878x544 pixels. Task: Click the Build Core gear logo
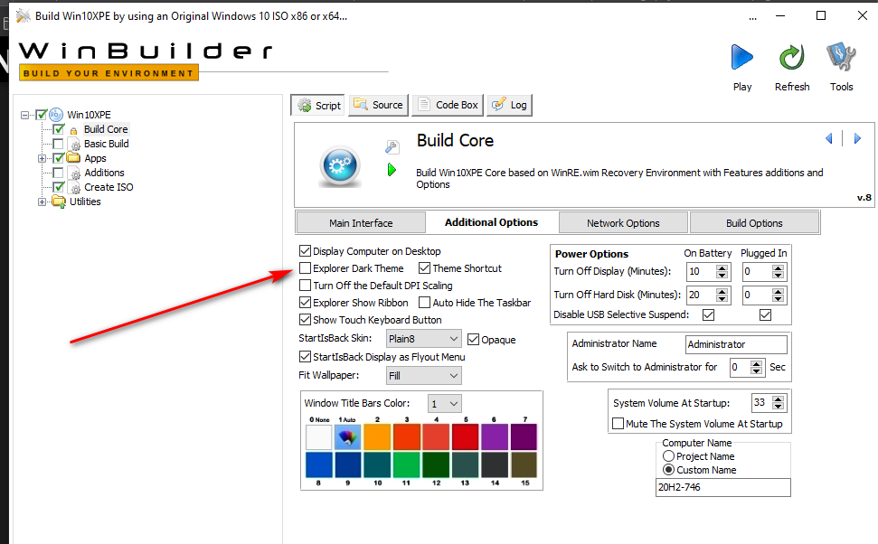[x=340, y=166]
